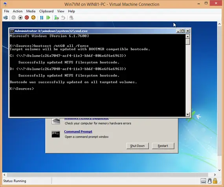Click the cmd window vertical scroll thumb

click(187, 42)
